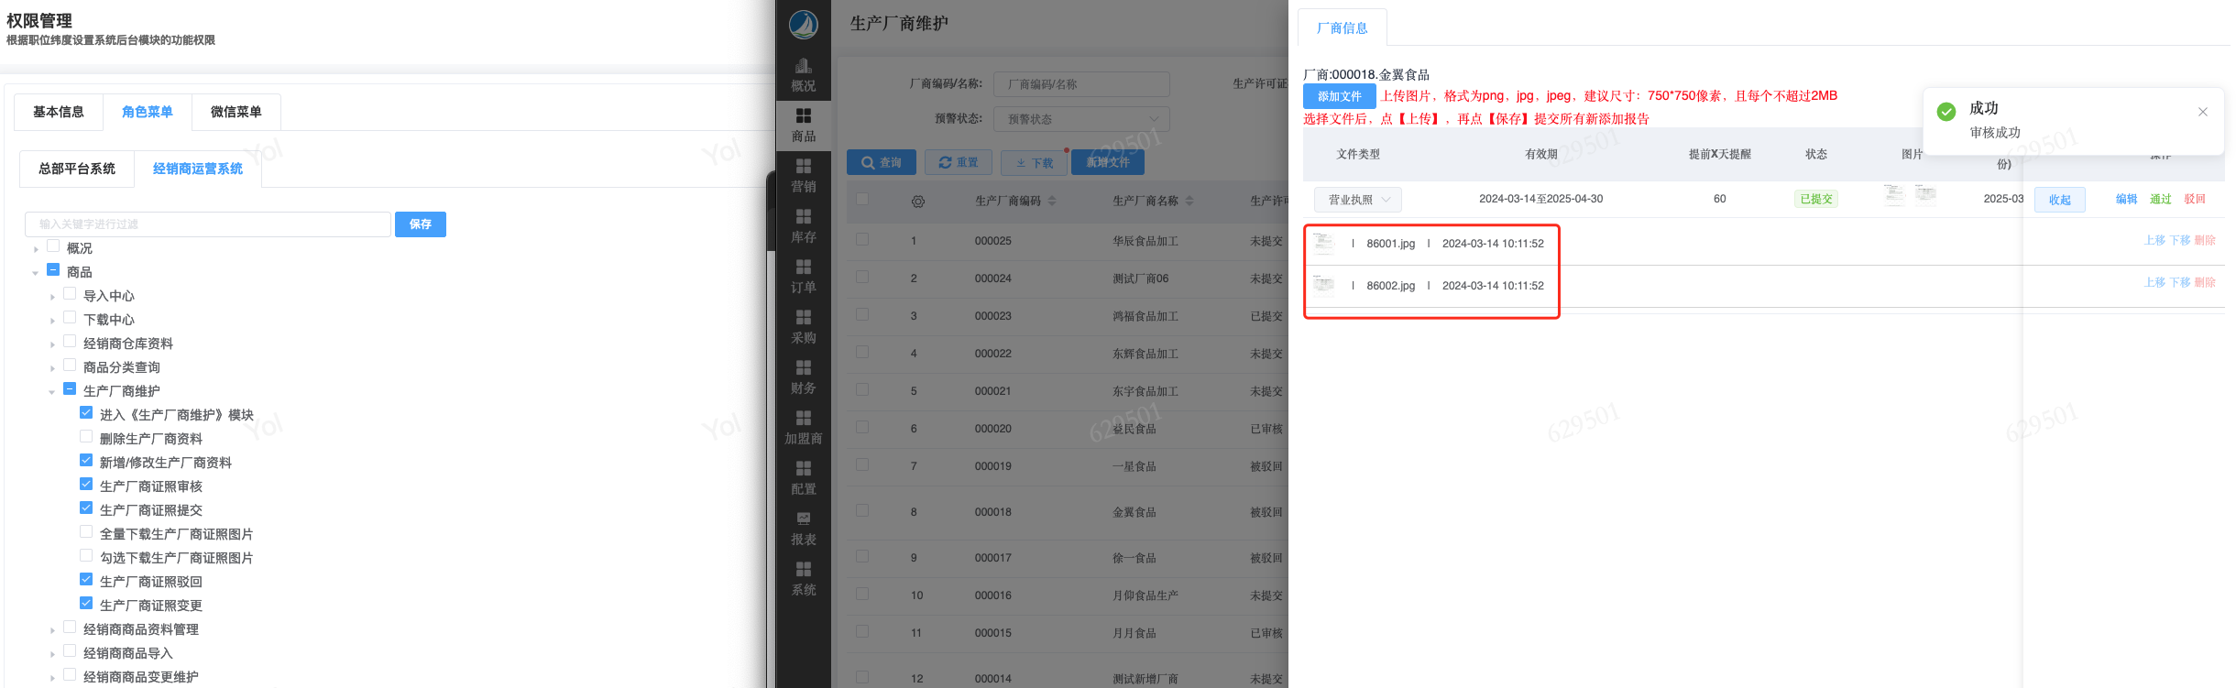
Task: Open first 营业执照 image thumbnail
Action: coord(1894,194)
